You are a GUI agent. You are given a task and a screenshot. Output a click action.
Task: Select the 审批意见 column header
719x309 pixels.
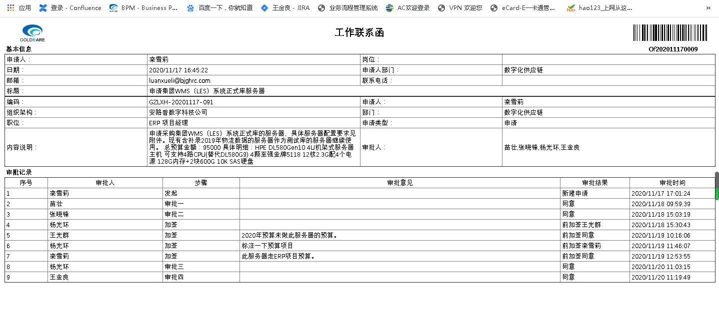(400, 183)
